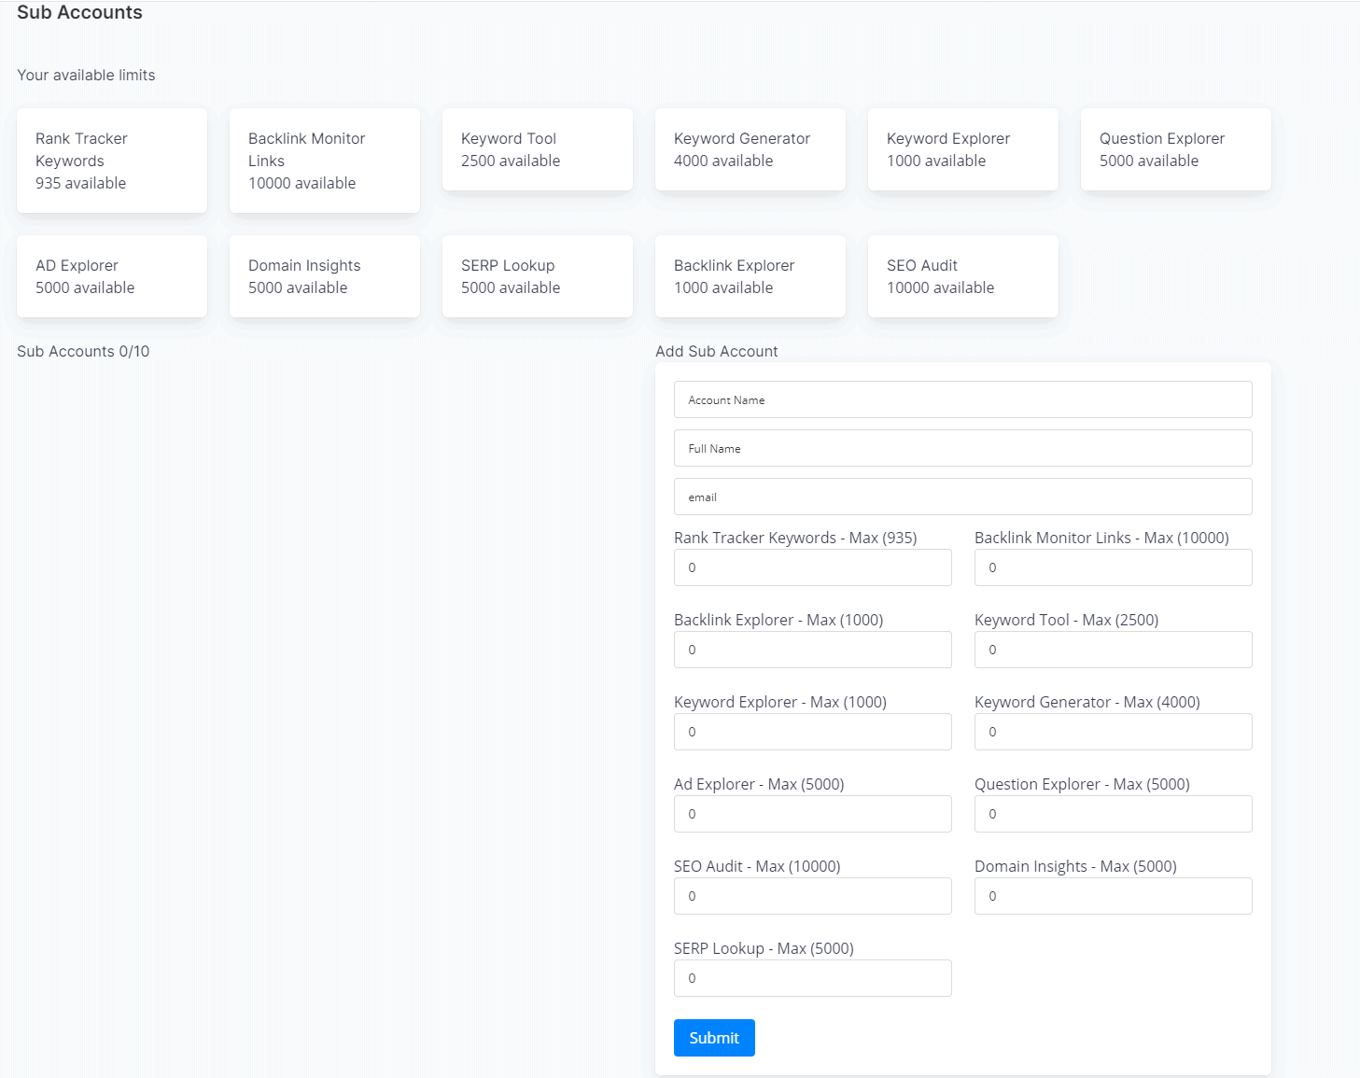Click the SERP Lookup 5000 available card
The width and height of the screenshot is (1360, 1078).
pyautogui.click(x=538, y=276)
